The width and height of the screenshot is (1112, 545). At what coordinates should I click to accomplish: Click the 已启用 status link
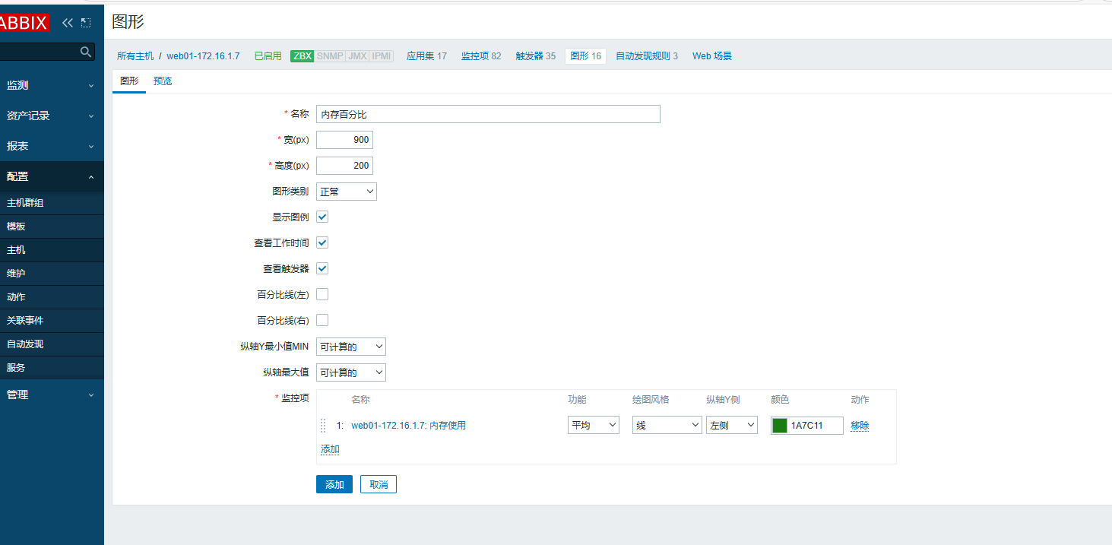coord(268,56)
